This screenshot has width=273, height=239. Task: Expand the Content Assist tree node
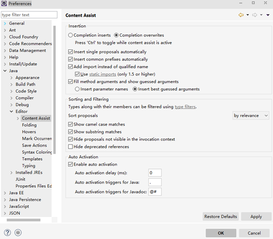pos(18,118)
